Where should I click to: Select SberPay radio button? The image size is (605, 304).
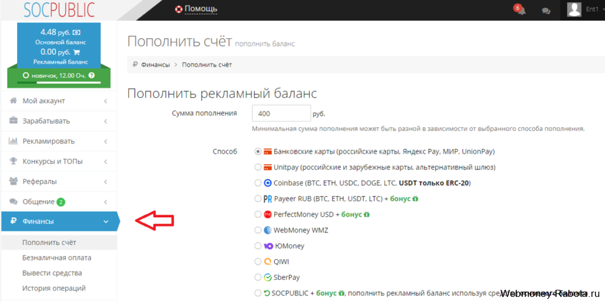point(258,277)
